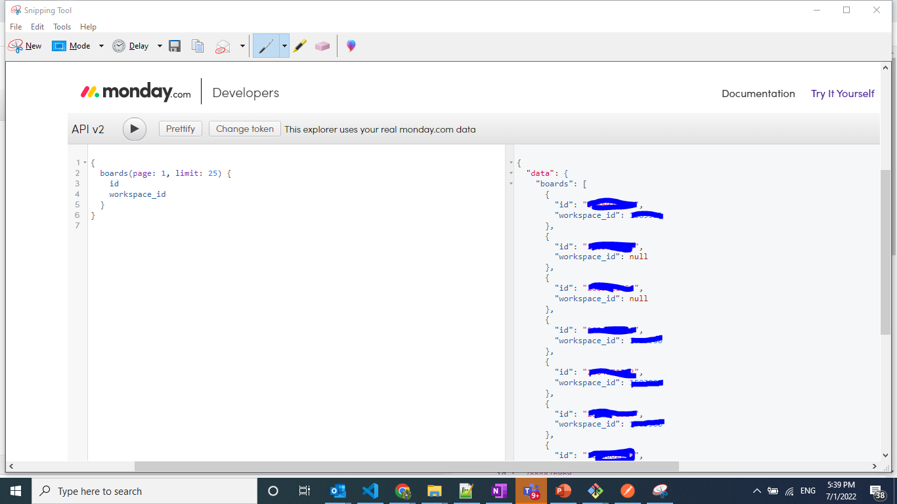The height and width of the screenshot is (504, 897).
Task: Open Cortana circle icon on taskbar
Action: tap(273, 491)
